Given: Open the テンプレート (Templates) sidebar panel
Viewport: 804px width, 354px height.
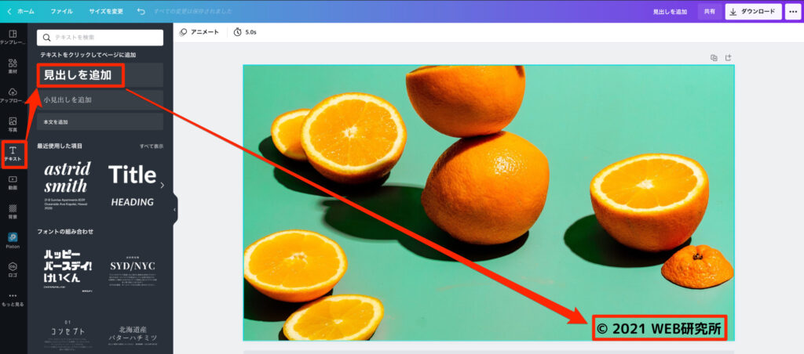Looking at the screenshot, I should 13,37.
